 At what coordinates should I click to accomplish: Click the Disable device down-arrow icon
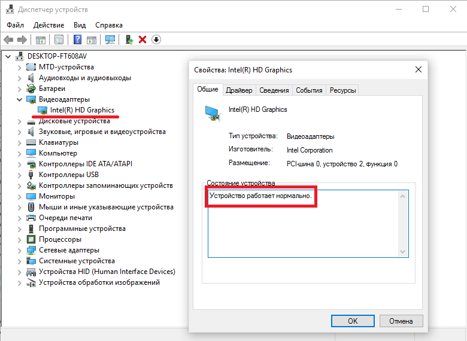pyautogui.click(x=156, y=39)
